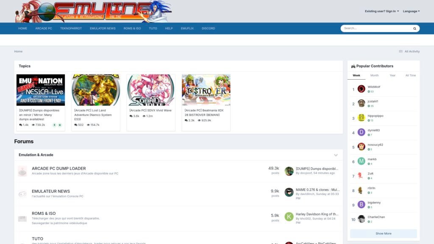Select the All Time contributors tab

click(410, 75)
